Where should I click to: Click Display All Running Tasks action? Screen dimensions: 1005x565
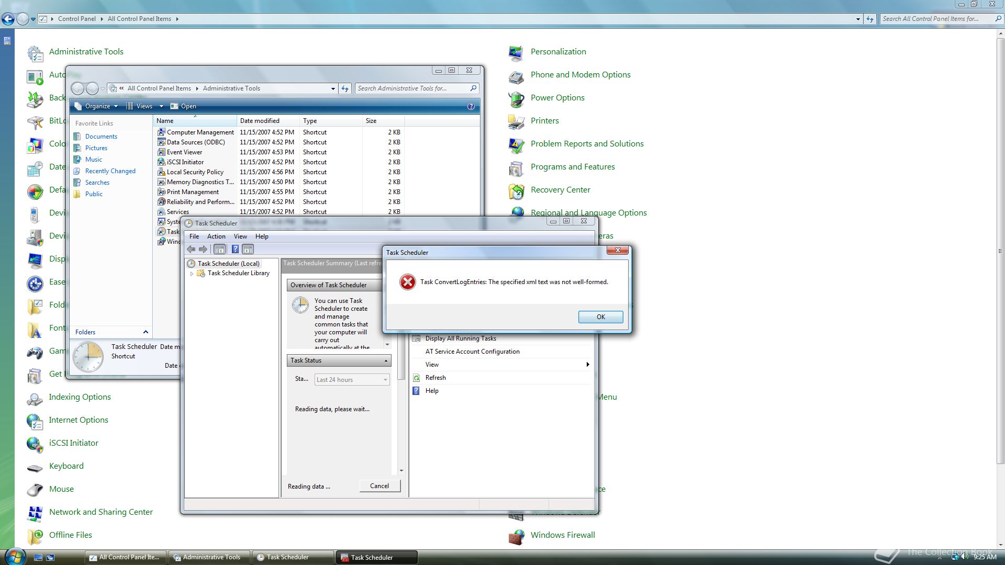pos(461,338)
